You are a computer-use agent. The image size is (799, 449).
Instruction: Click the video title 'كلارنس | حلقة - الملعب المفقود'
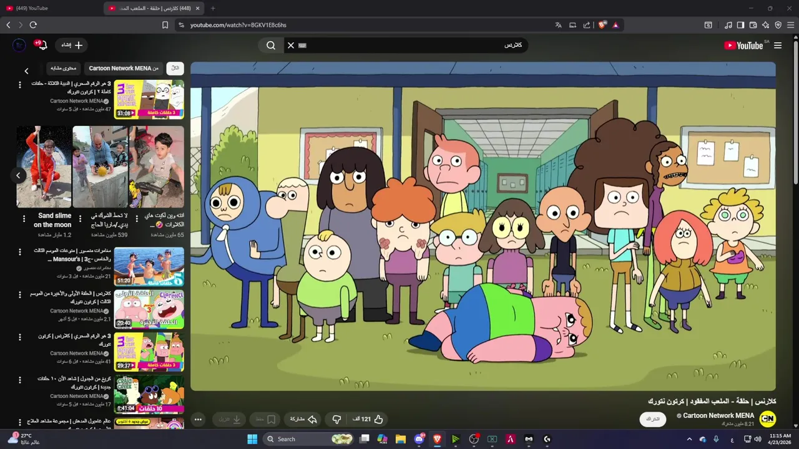[x=712, y=401]
